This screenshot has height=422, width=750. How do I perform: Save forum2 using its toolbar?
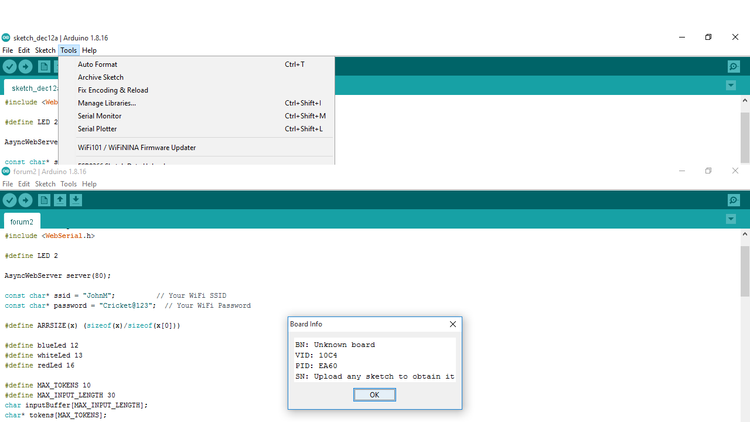(x=76, y=200)
